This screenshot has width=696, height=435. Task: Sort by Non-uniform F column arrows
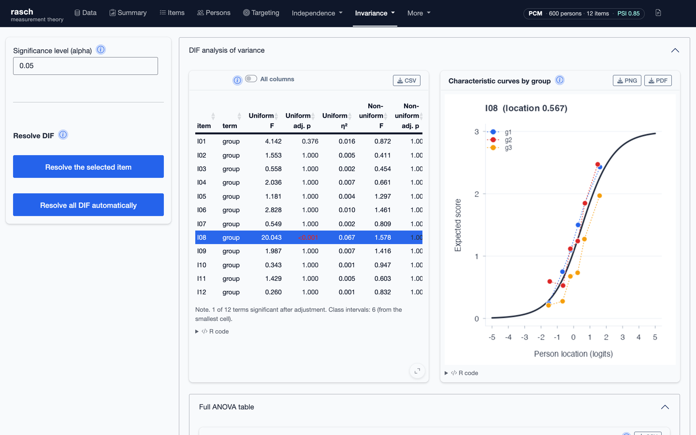point(386,116)
